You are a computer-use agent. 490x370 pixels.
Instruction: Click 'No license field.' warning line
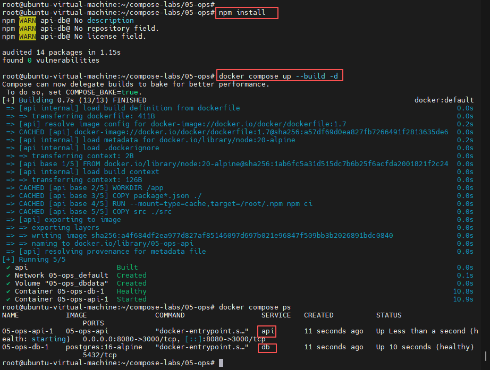tap(74, 37)
